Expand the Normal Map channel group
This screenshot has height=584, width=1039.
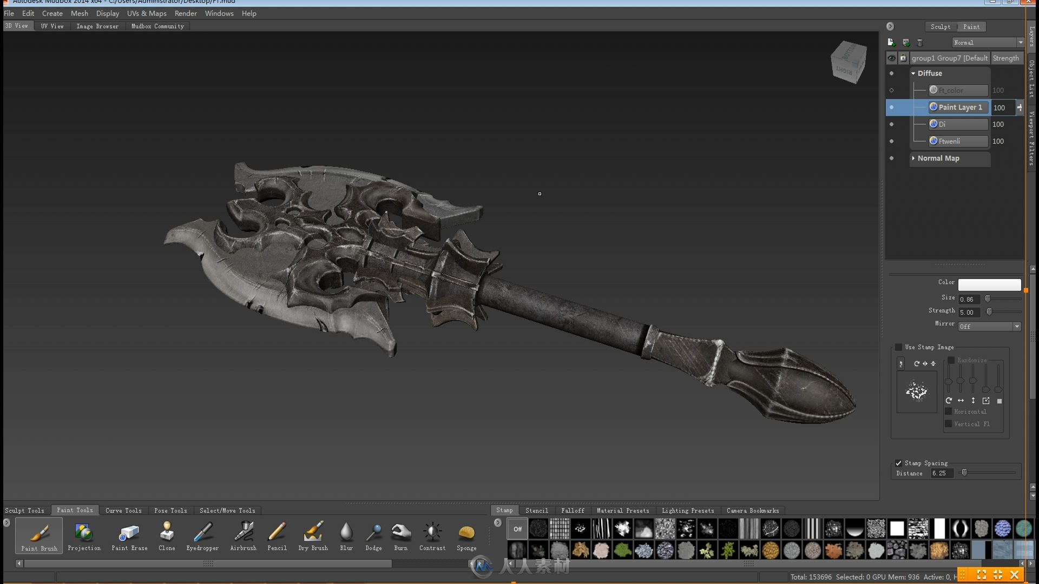(913, 158)
